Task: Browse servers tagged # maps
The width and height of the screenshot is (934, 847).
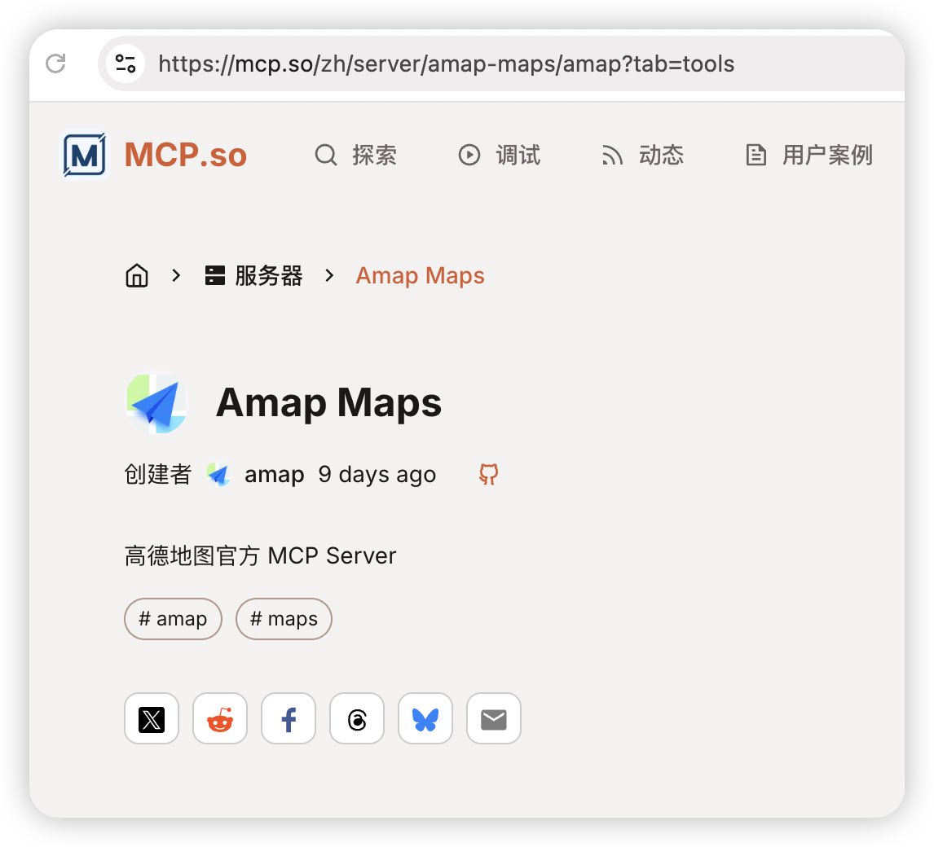Action: [x=284, y=619]
